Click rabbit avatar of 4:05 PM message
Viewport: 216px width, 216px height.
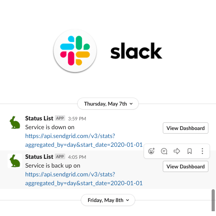tap(15, 161)
